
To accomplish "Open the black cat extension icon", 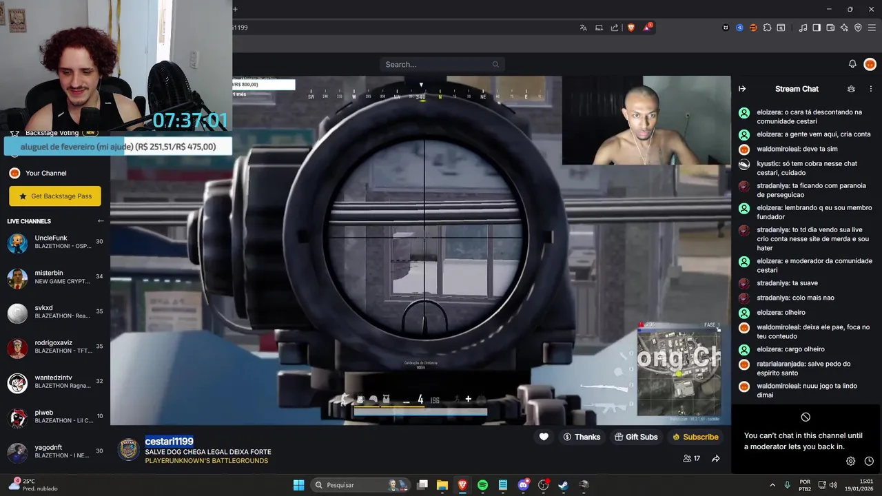I will click(x=726, y=28).
